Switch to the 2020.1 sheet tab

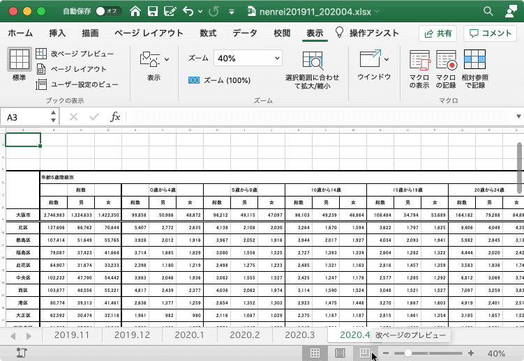190,335
